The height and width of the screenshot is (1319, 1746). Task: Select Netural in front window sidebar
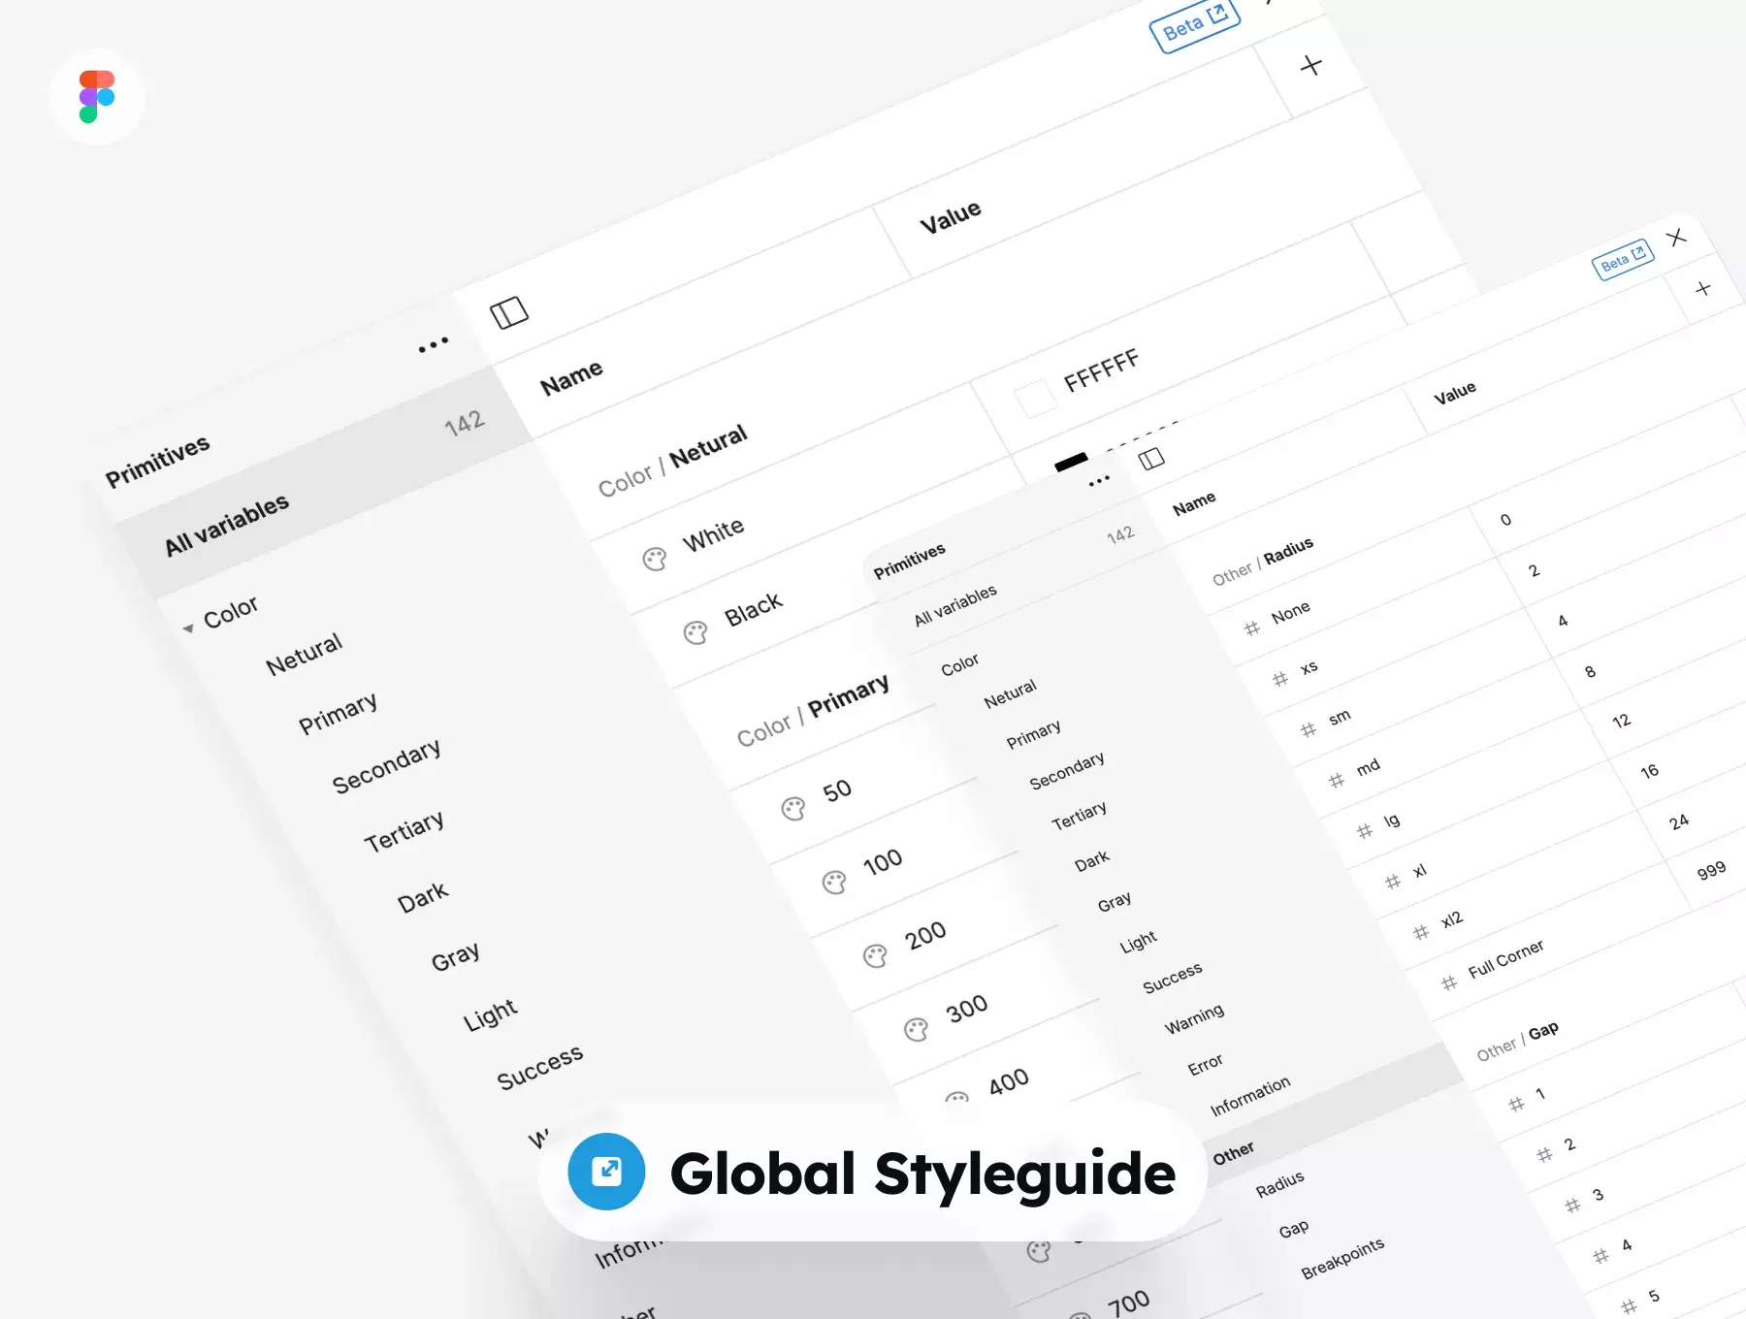pyautogui.click(x=1010, y=693)
